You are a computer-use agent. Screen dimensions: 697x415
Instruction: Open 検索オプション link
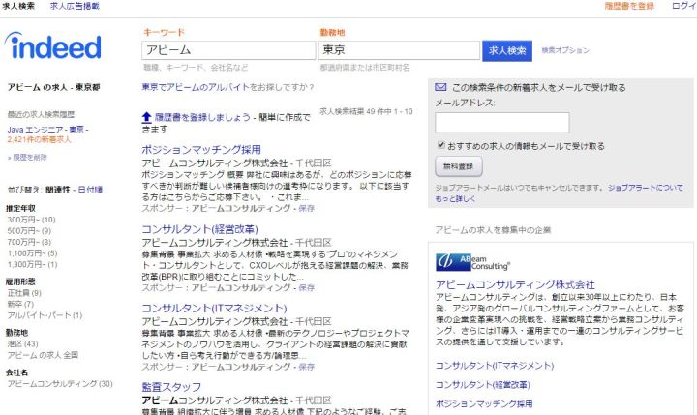[x=565, y=50]
